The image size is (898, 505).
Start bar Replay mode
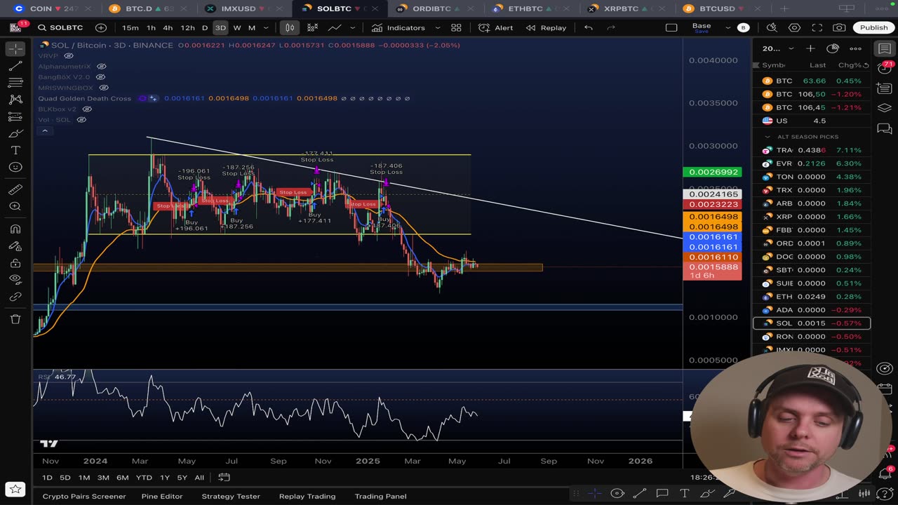[x=546, y=27]
